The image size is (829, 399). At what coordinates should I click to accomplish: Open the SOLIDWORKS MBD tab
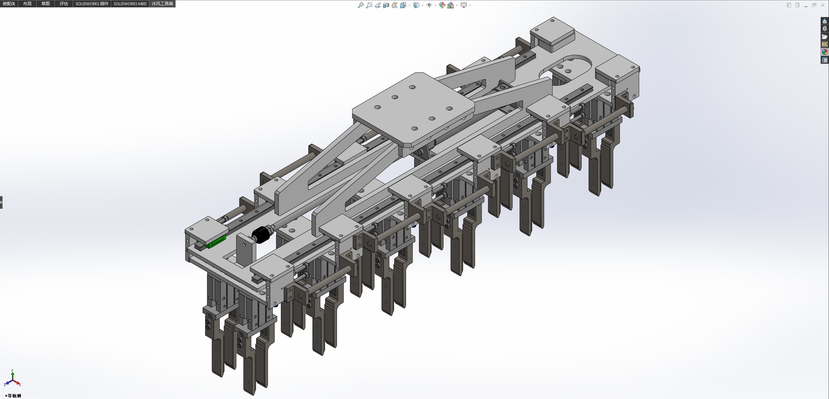pos(130,4)
